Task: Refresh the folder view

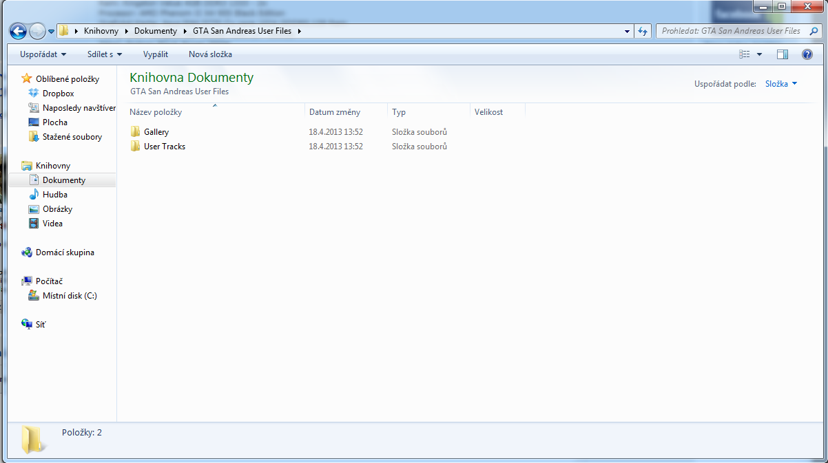Action: tap(643, 31)
